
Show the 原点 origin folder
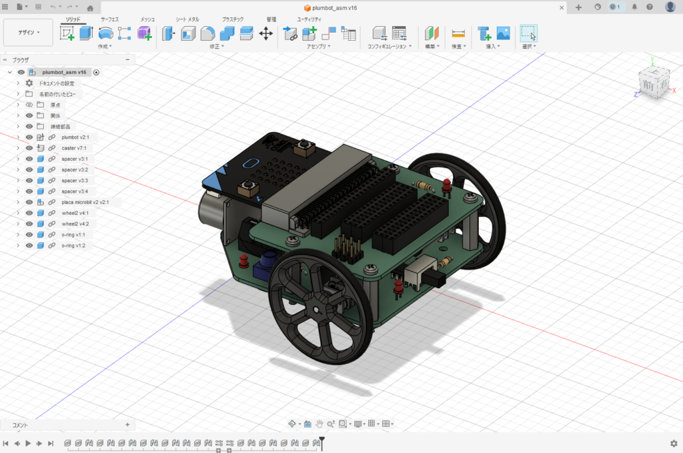coord(29,105)
